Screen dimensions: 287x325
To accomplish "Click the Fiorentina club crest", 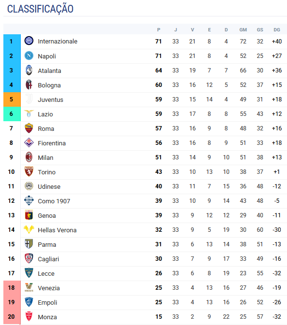I will [29, 142].
